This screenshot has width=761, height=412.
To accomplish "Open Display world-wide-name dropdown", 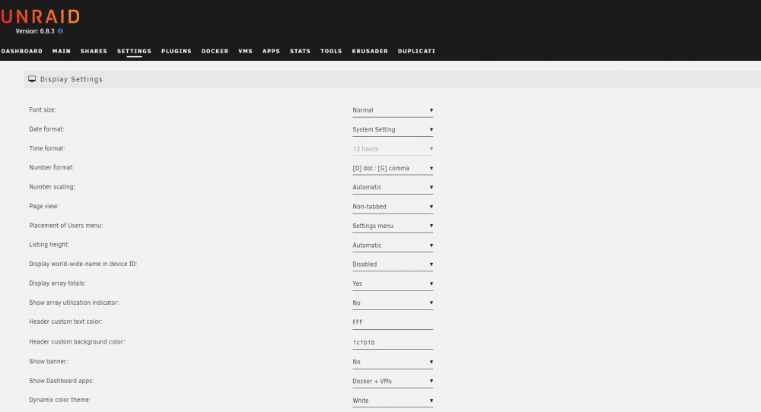I will tap(393, 265).
